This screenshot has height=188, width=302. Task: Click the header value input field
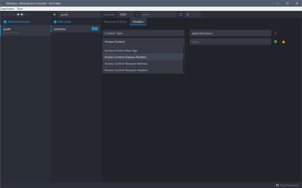(231, 42)
